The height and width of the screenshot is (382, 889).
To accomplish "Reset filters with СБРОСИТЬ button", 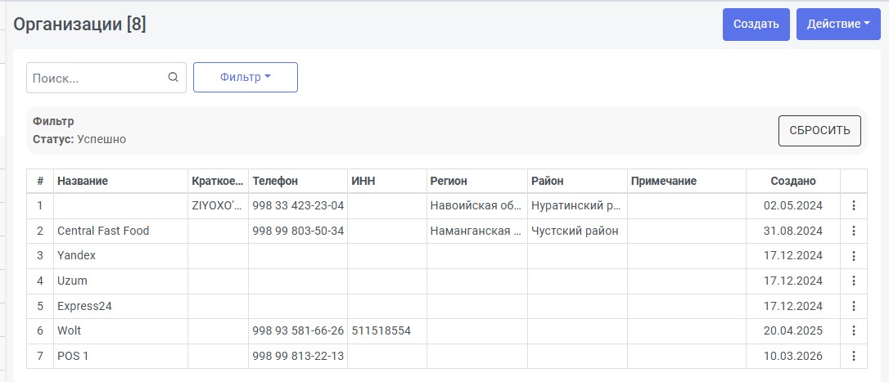I will tap(819, 130).
